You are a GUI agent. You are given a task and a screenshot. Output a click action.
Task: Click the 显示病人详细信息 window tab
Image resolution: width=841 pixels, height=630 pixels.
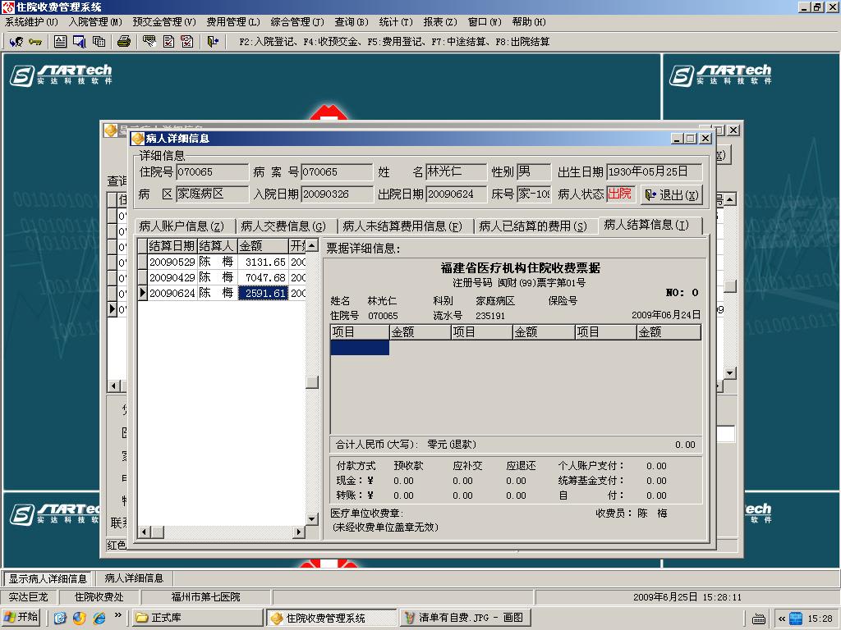click(48, 578)
